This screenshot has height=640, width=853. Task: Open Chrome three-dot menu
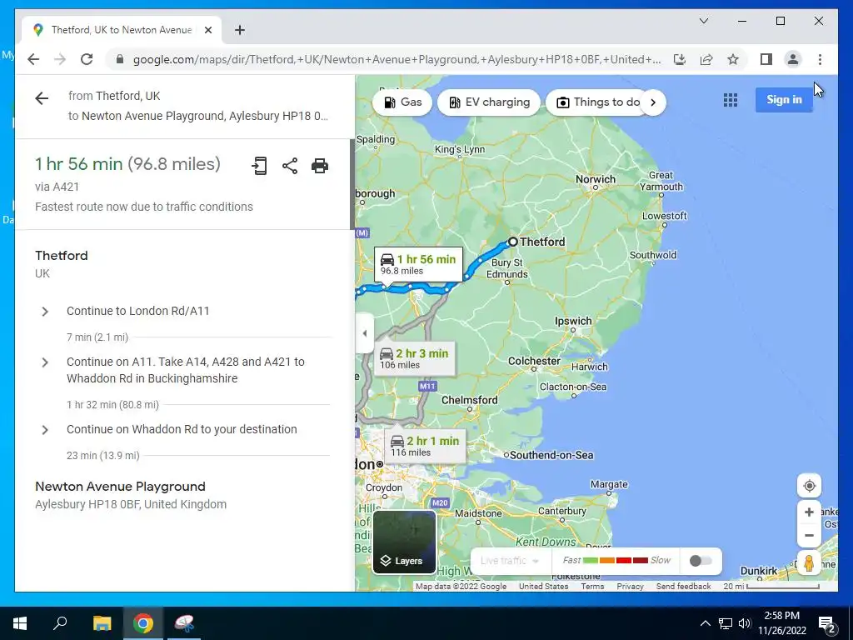(x=820, y=59)
